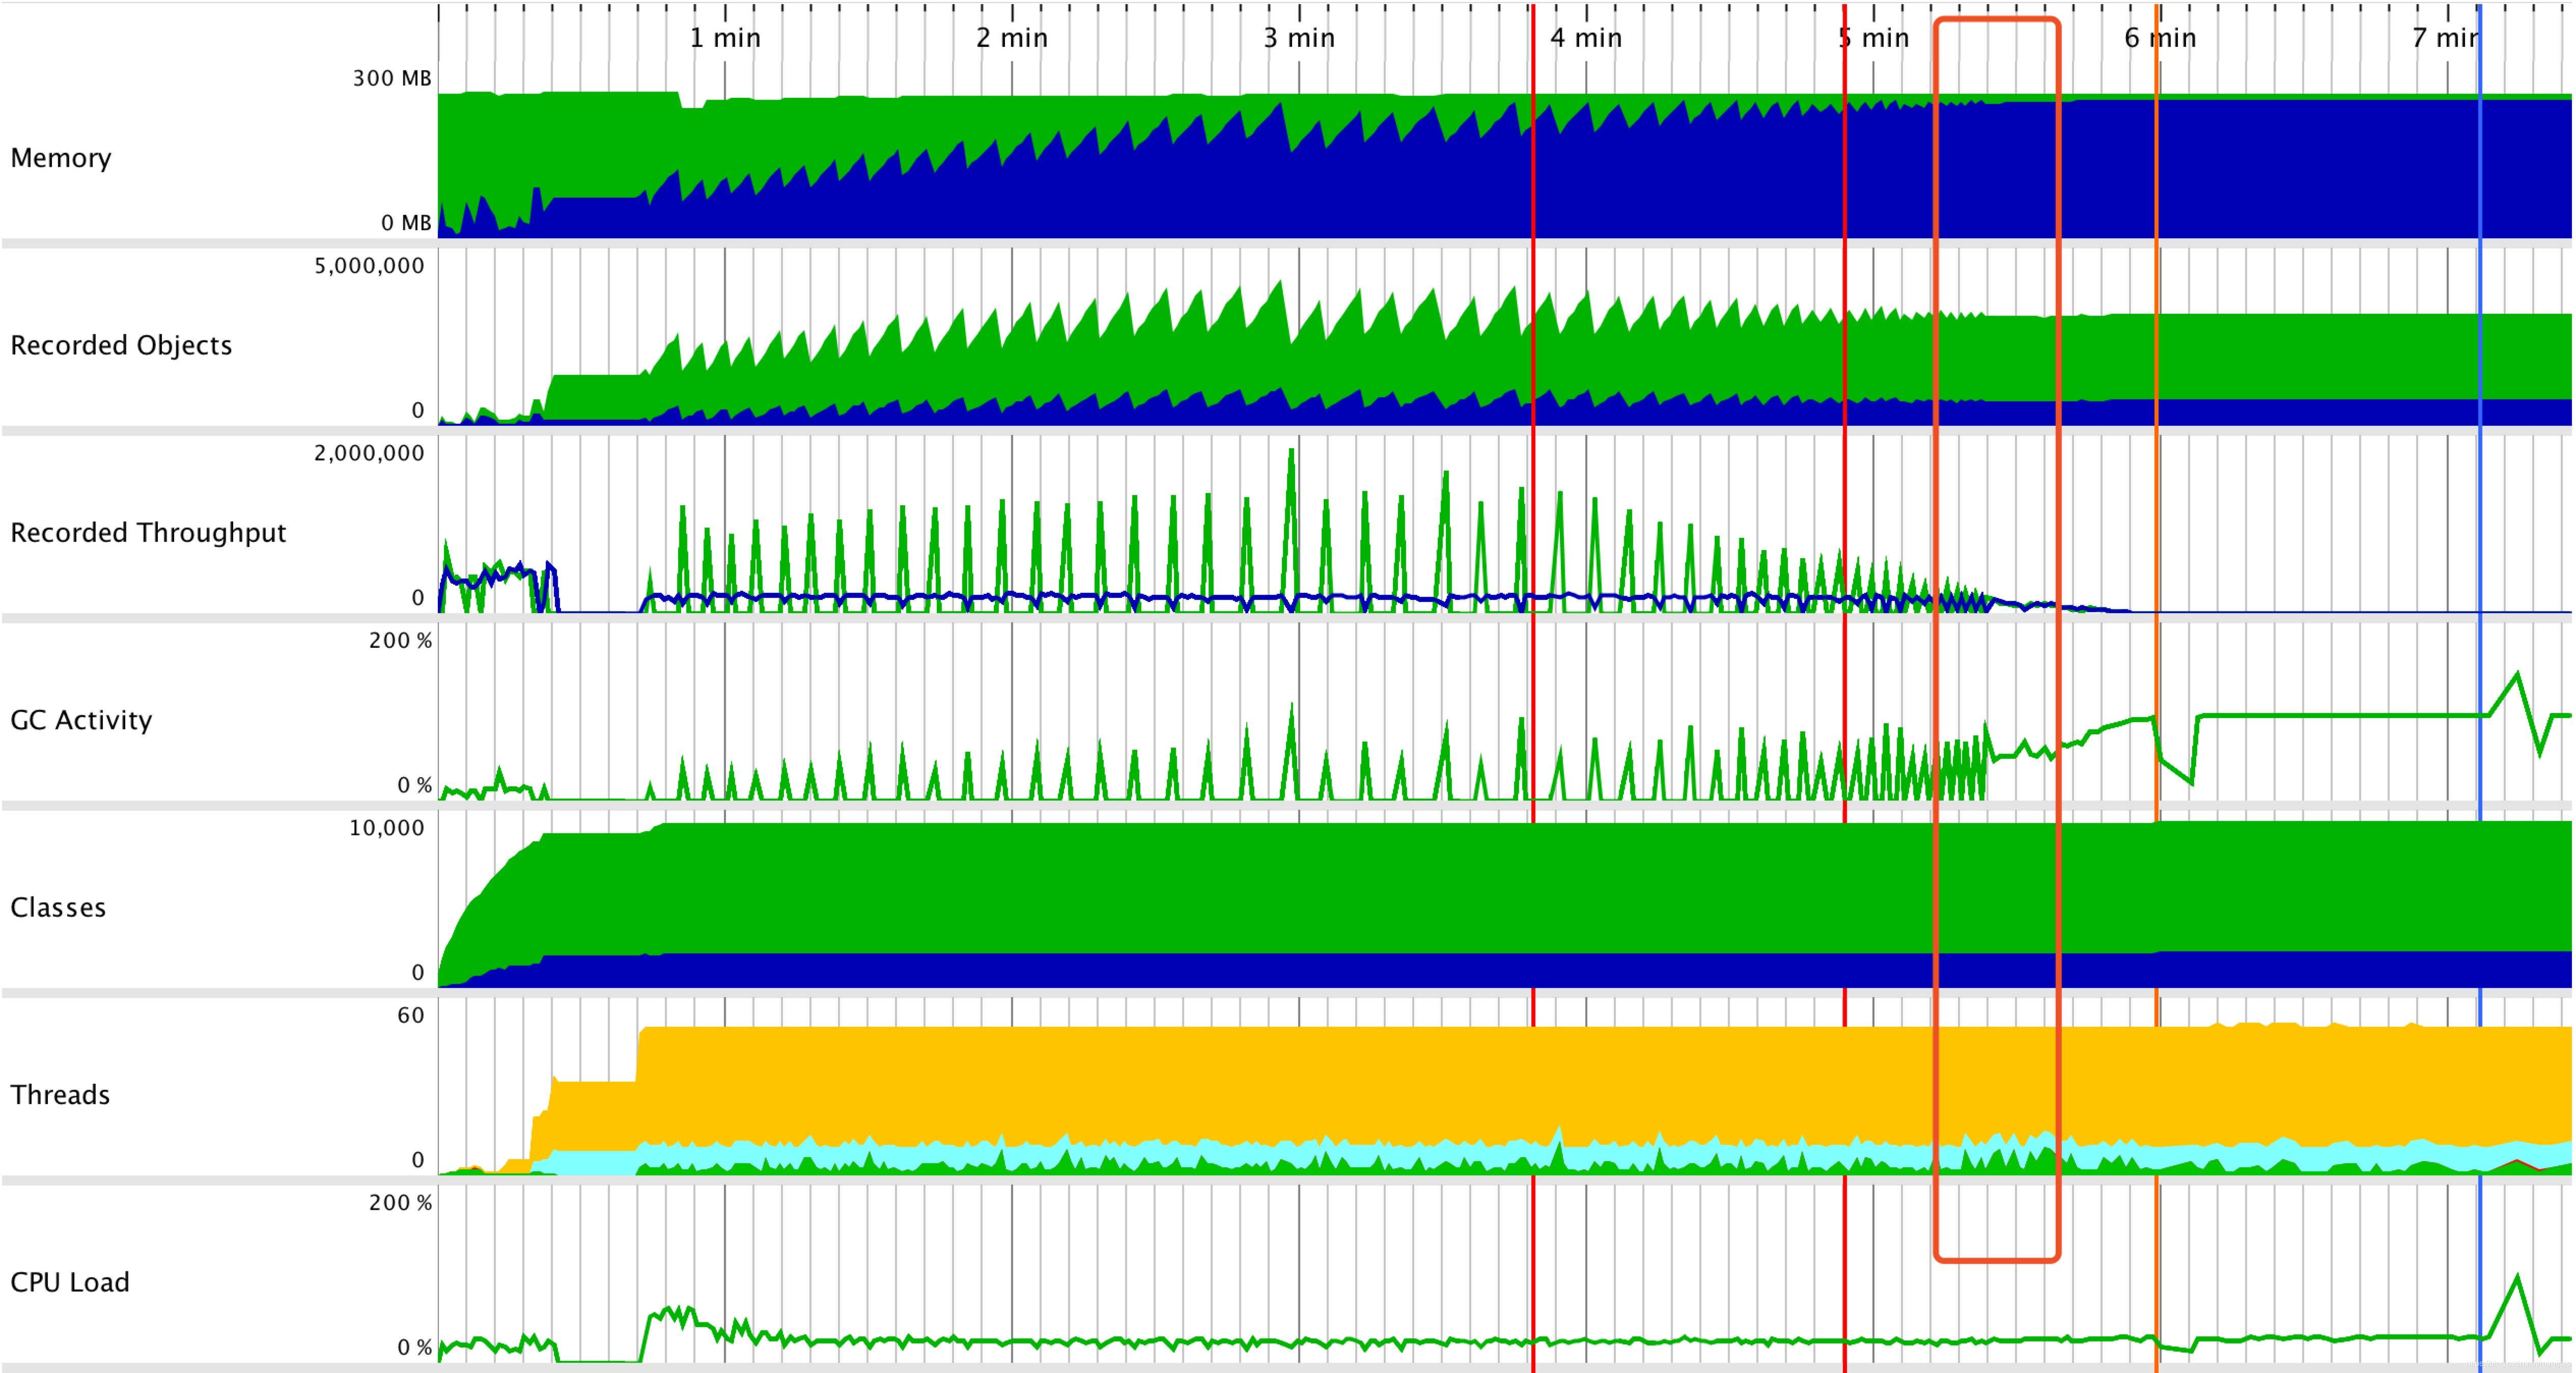Click the 4 min time axis label
The height and width of the screenshot is (1373, 2576).
tap(1586, 38)
